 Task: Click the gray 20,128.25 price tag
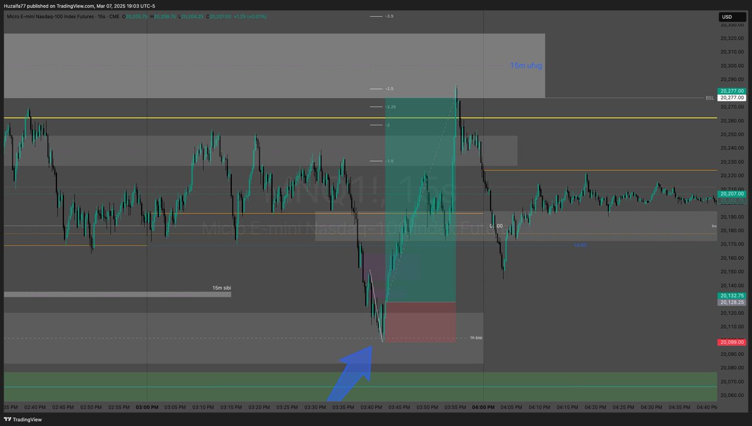(x=732, y=302)
